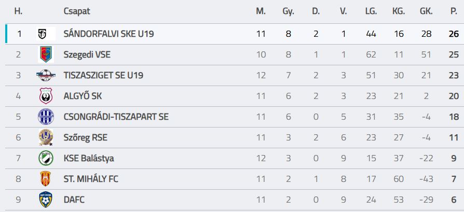Open the SÁNDORFALVI SKE U19 team page
This screenshot has height=212, width=464.
(108, 34)
